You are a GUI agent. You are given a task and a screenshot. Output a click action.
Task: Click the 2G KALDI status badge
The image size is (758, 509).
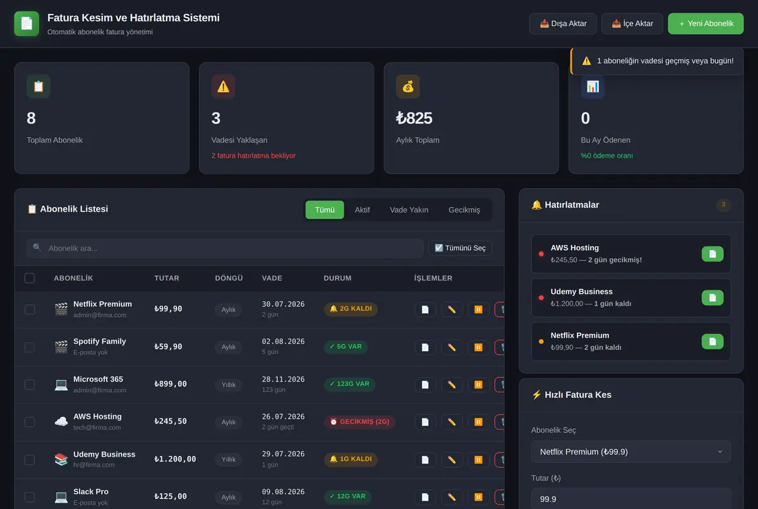coord(351,309)
